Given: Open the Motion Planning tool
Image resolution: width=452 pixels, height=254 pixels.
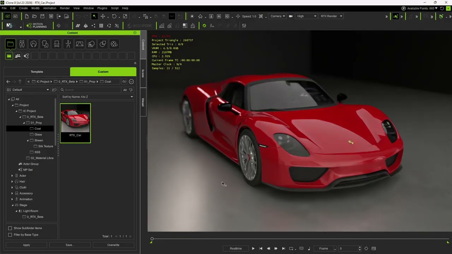Looking at the screenshot, I should [x=37, y=26].
